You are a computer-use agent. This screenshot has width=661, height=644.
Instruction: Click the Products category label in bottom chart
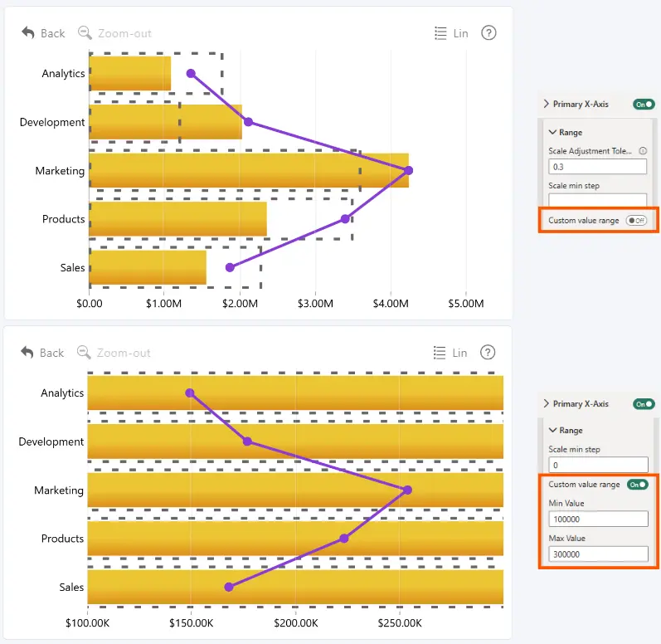coord(62,539)
